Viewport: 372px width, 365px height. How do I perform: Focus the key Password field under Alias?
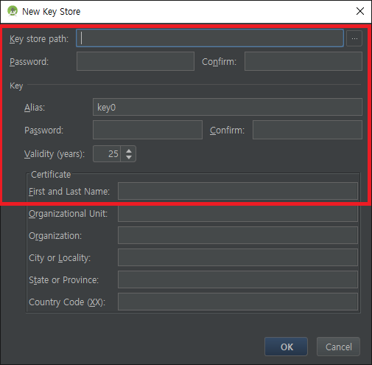point(147,130)
